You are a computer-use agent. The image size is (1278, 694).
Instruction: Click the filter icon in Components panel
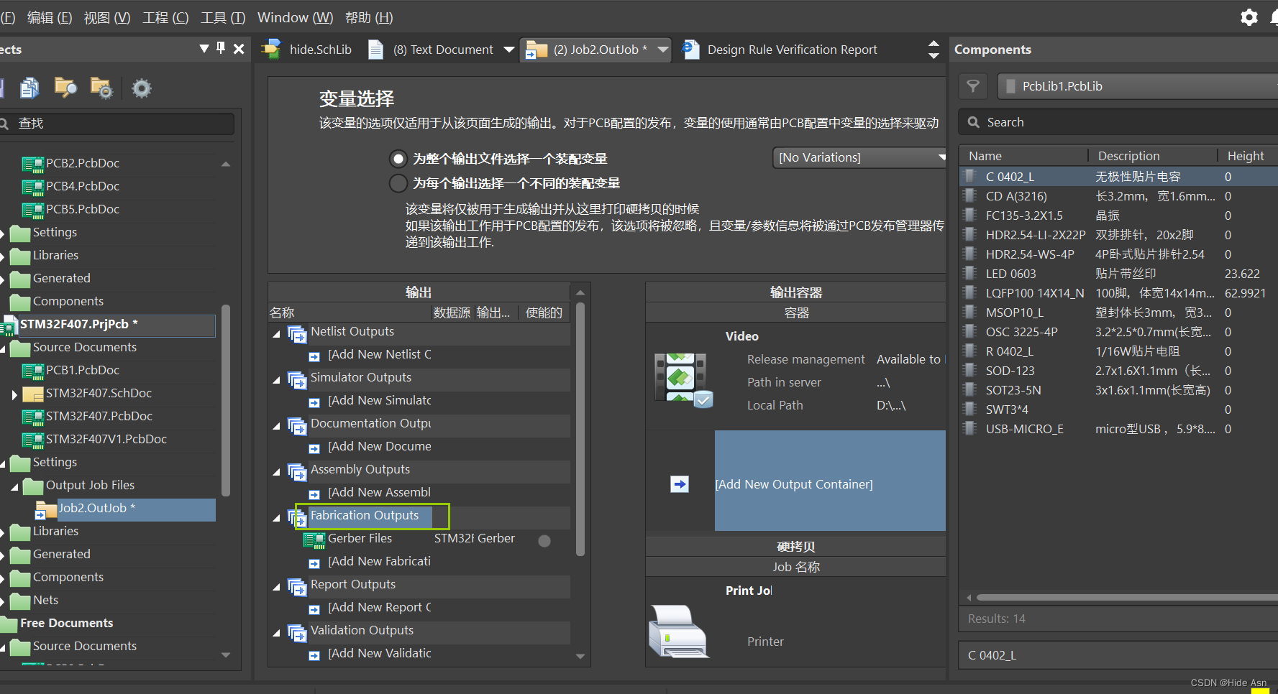973,86
